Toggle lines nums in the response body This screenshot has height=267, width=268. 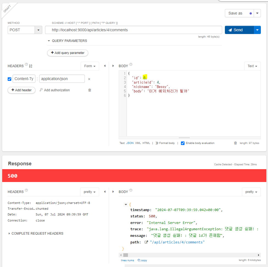127,260
